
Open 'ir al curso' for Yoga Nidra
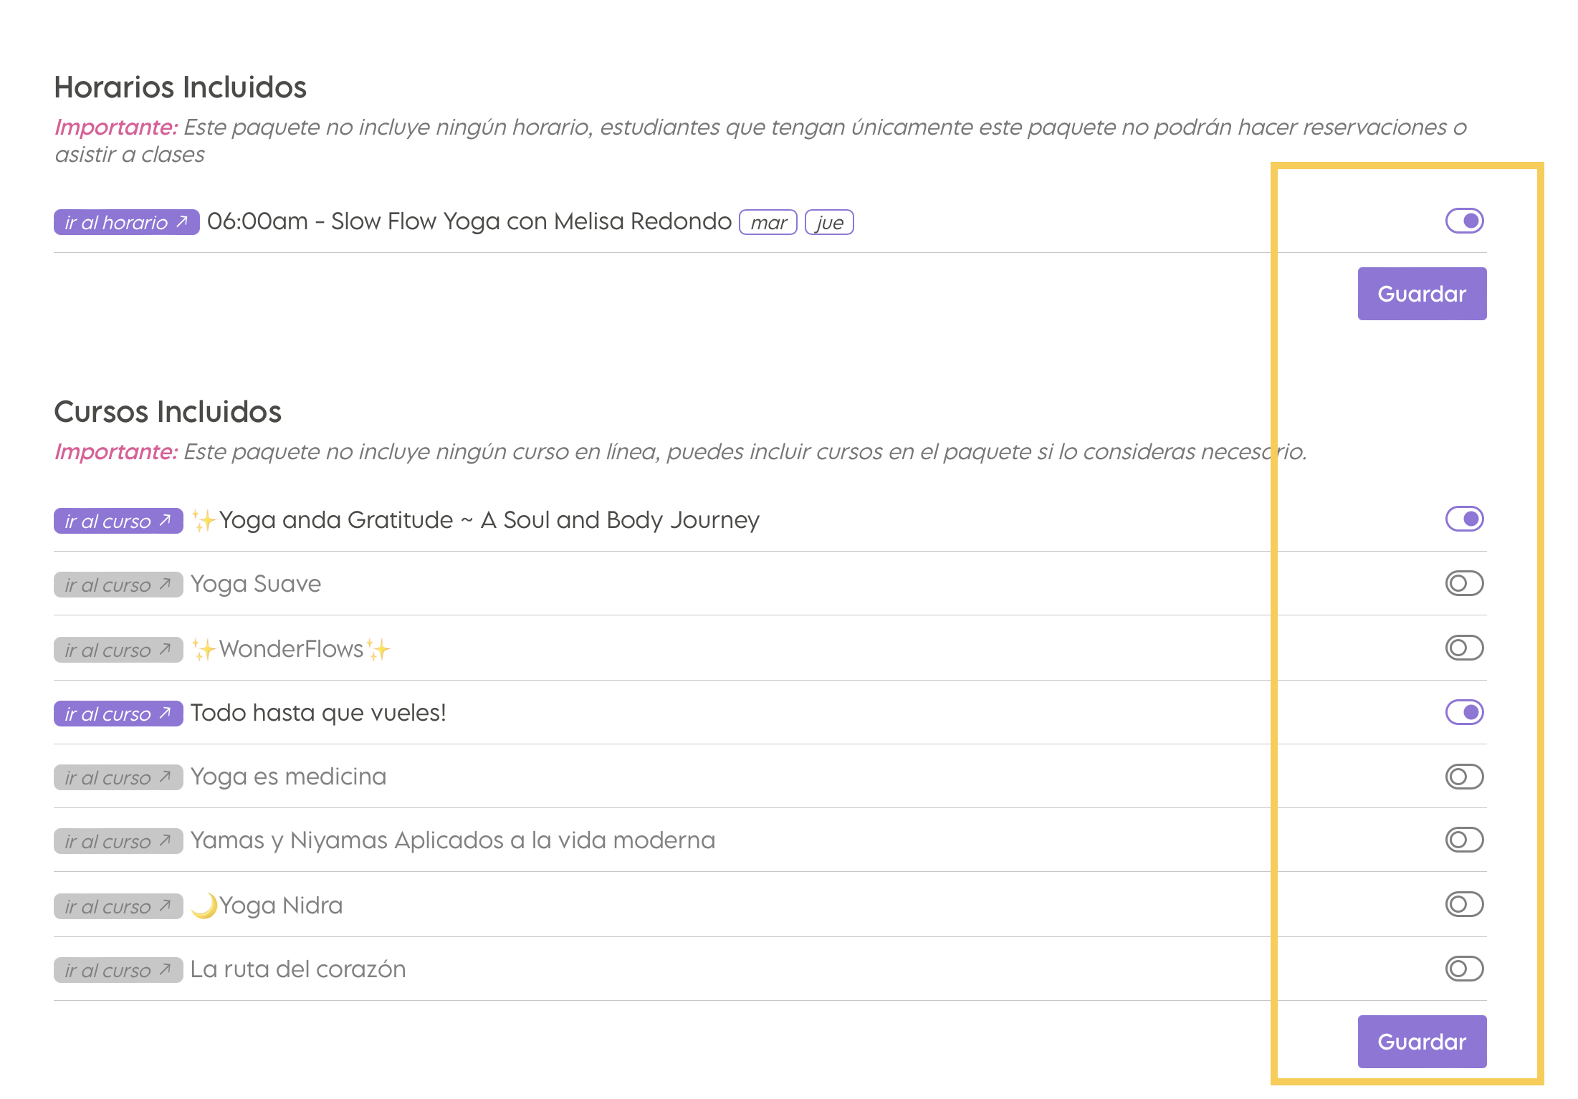(118, 906)
